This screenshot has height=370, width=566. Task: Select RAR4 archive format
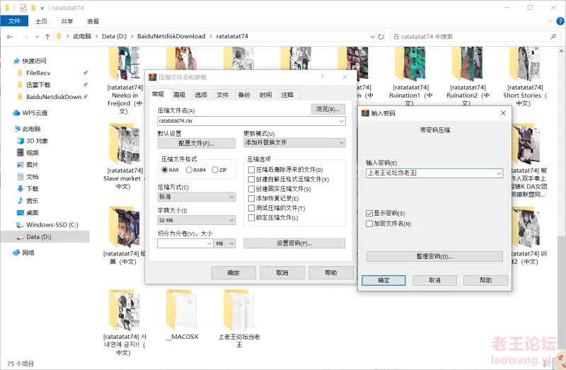(189, 170)
